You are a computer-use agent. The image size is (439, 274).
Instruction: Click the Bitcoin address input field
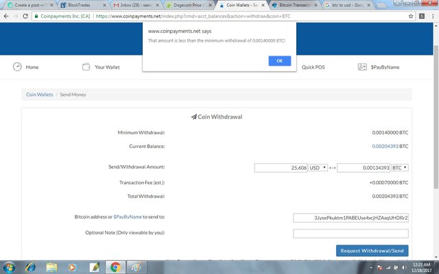coord(351,218)
